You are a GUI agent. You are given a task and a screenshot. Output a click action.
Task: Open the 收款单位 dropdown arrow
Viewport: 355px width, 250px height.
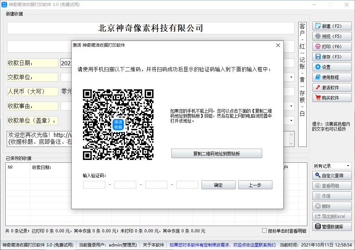coord(291,120)
